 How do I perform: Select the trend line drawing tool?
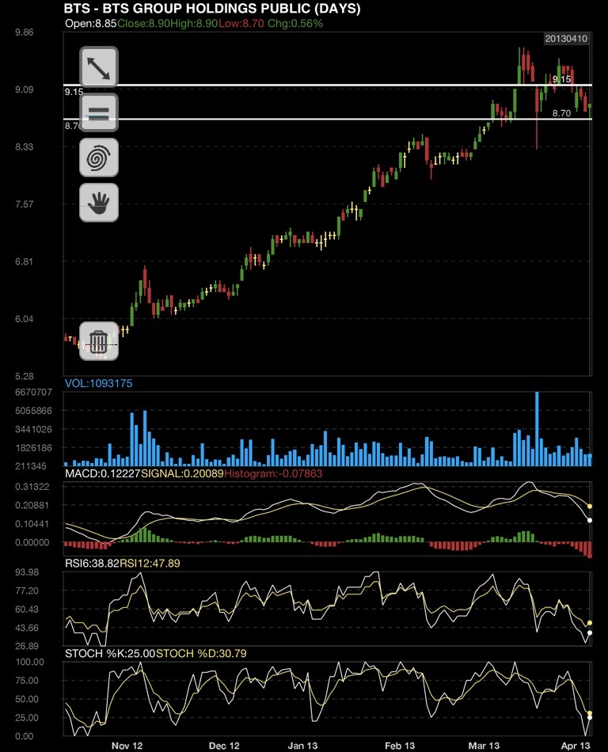point(99,67)
